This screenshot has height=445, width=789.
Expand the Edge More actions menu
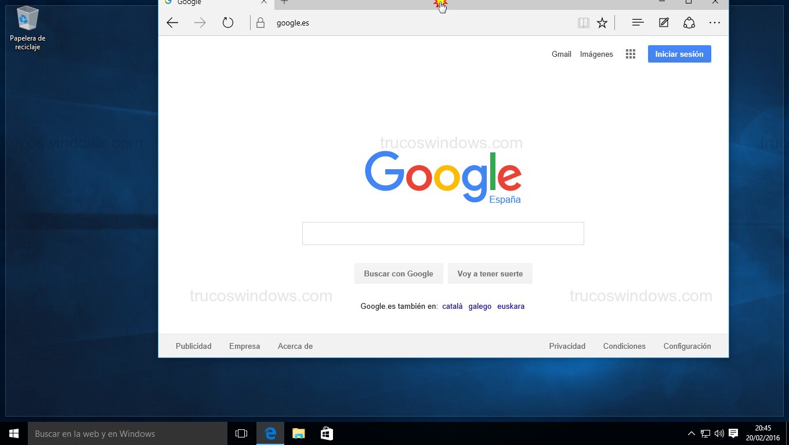tap(715, 23)
